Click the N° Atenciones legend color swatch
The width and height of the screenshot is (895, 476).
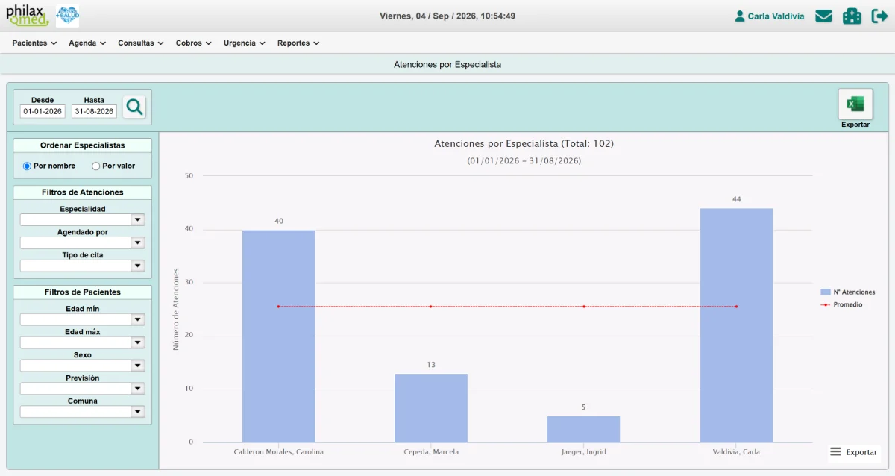pyautogui.click(x=825, y=292)
